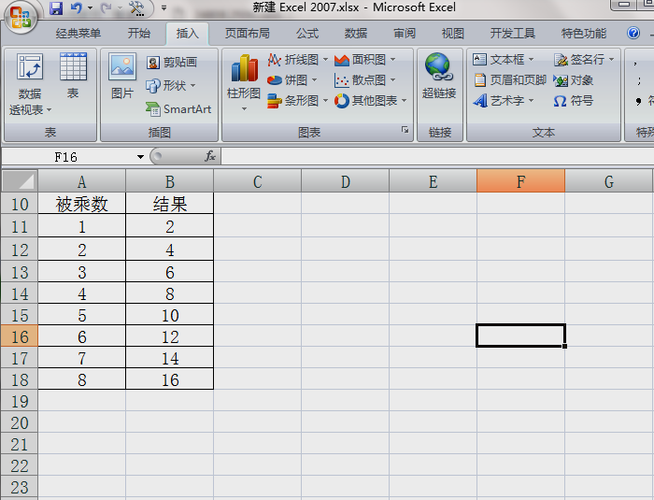Open Header and Footer (页眉和页脚)
Viewport: 654px width, 500px height.
pos(509,80)
